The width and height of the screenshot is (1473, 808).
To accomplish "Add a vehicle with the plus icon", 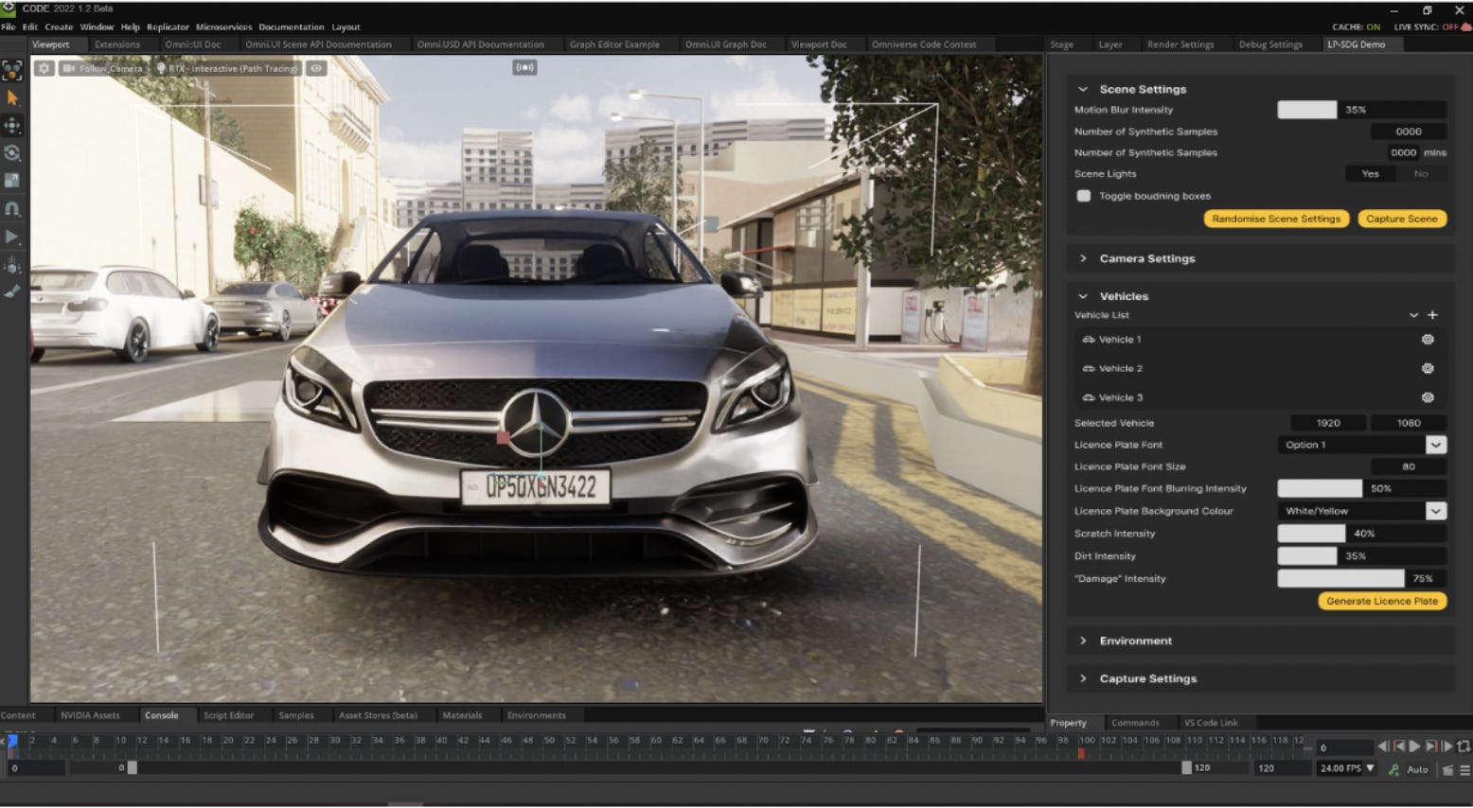I will [1432, 315].
